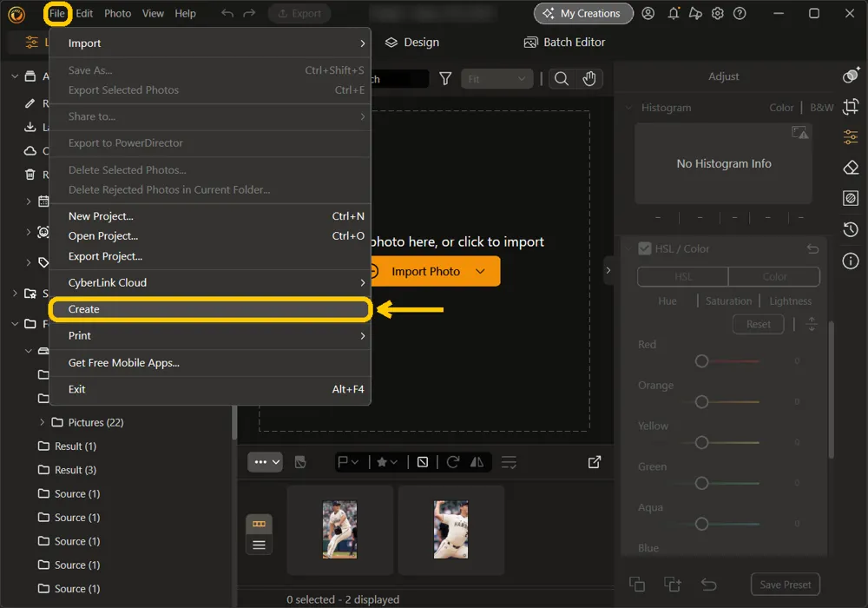Expand the Pictures (22) folder
This screenshot has height=608, width=868.
[42, 422]
